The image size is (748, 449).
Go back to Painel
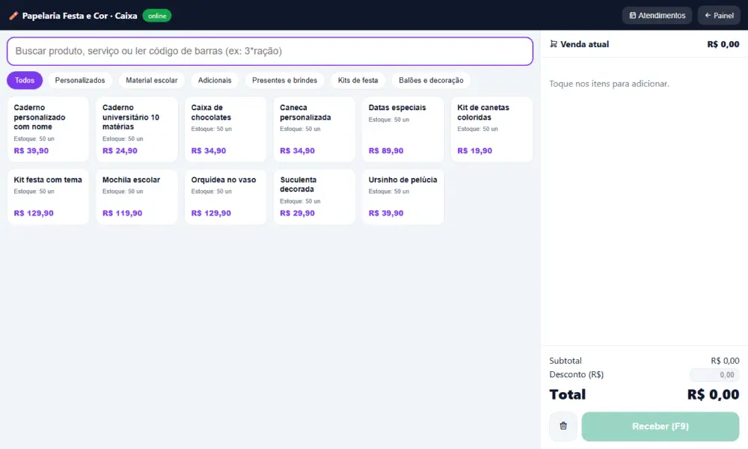719,15
